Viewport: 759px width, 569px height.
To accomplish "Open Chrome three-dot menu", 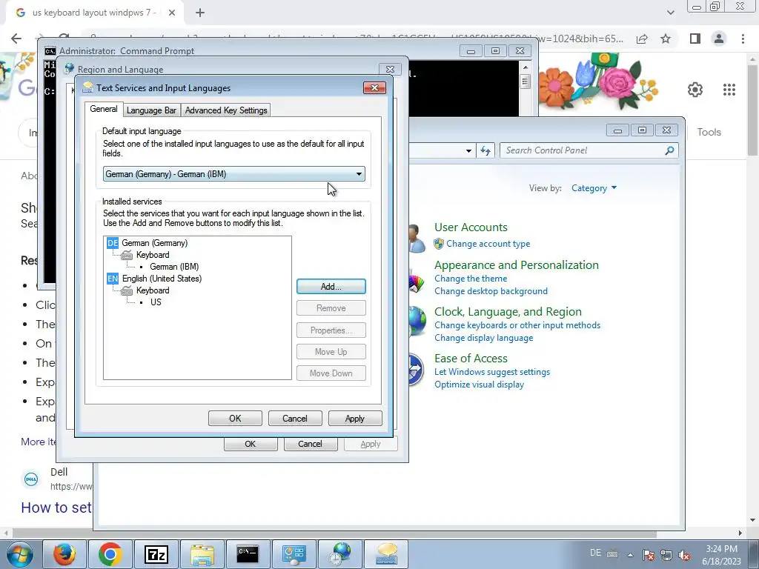I will (x=743, y=39).
